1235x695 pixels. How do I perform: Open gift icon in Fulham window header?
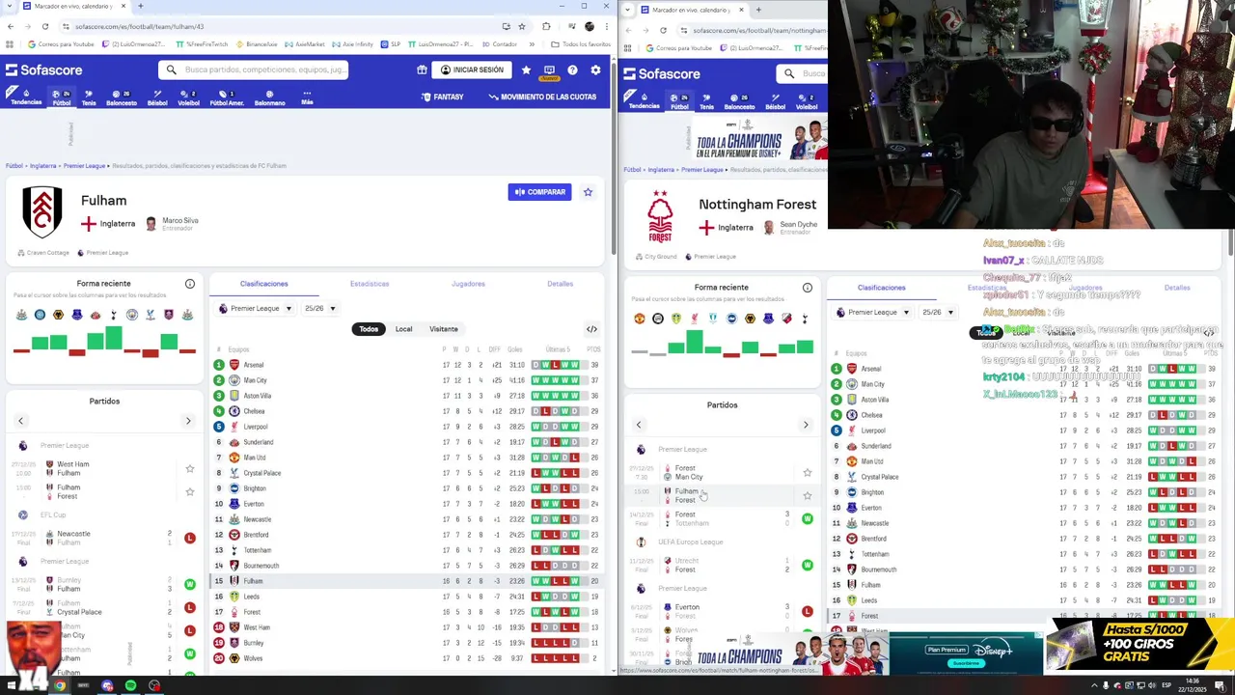pyautogui.click(x=422, y=69)
